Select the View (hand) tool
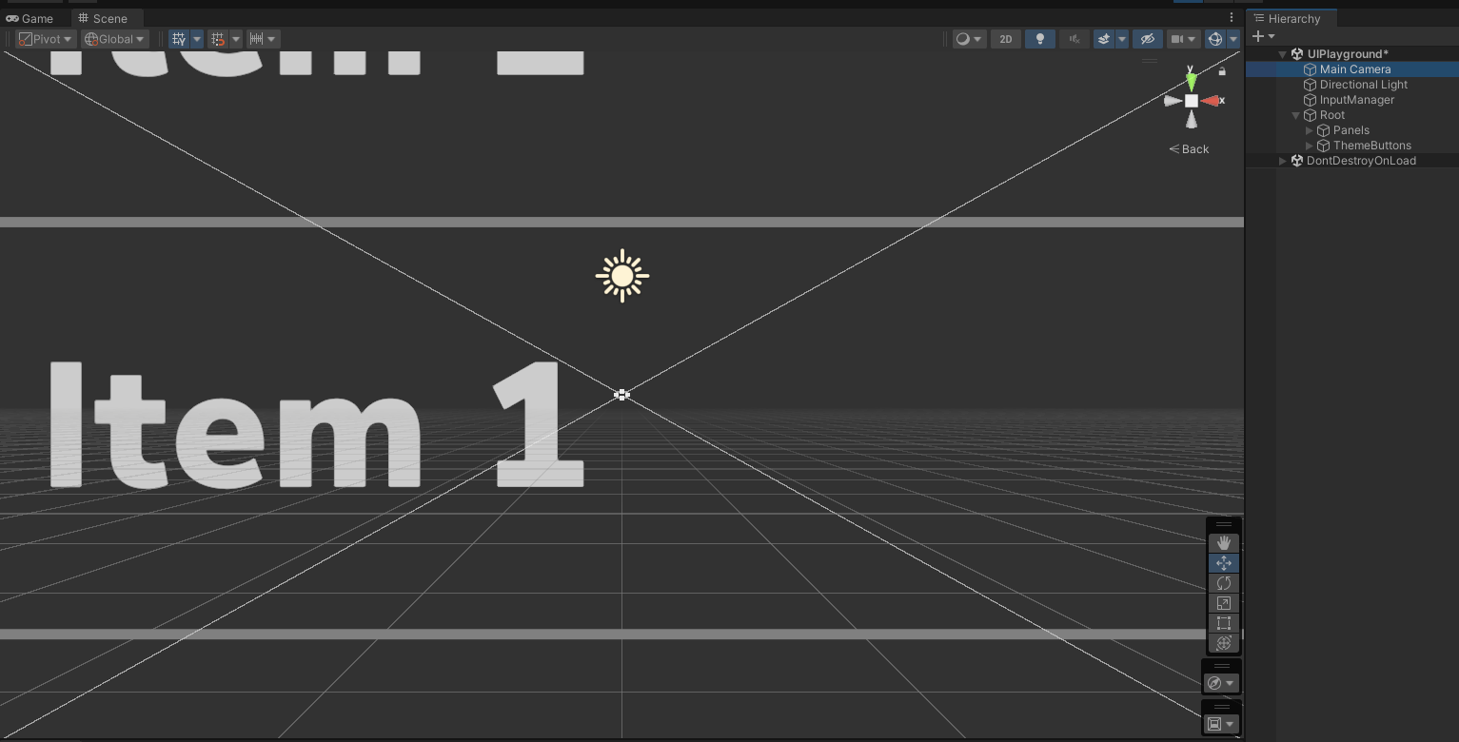 point(1223,542)
